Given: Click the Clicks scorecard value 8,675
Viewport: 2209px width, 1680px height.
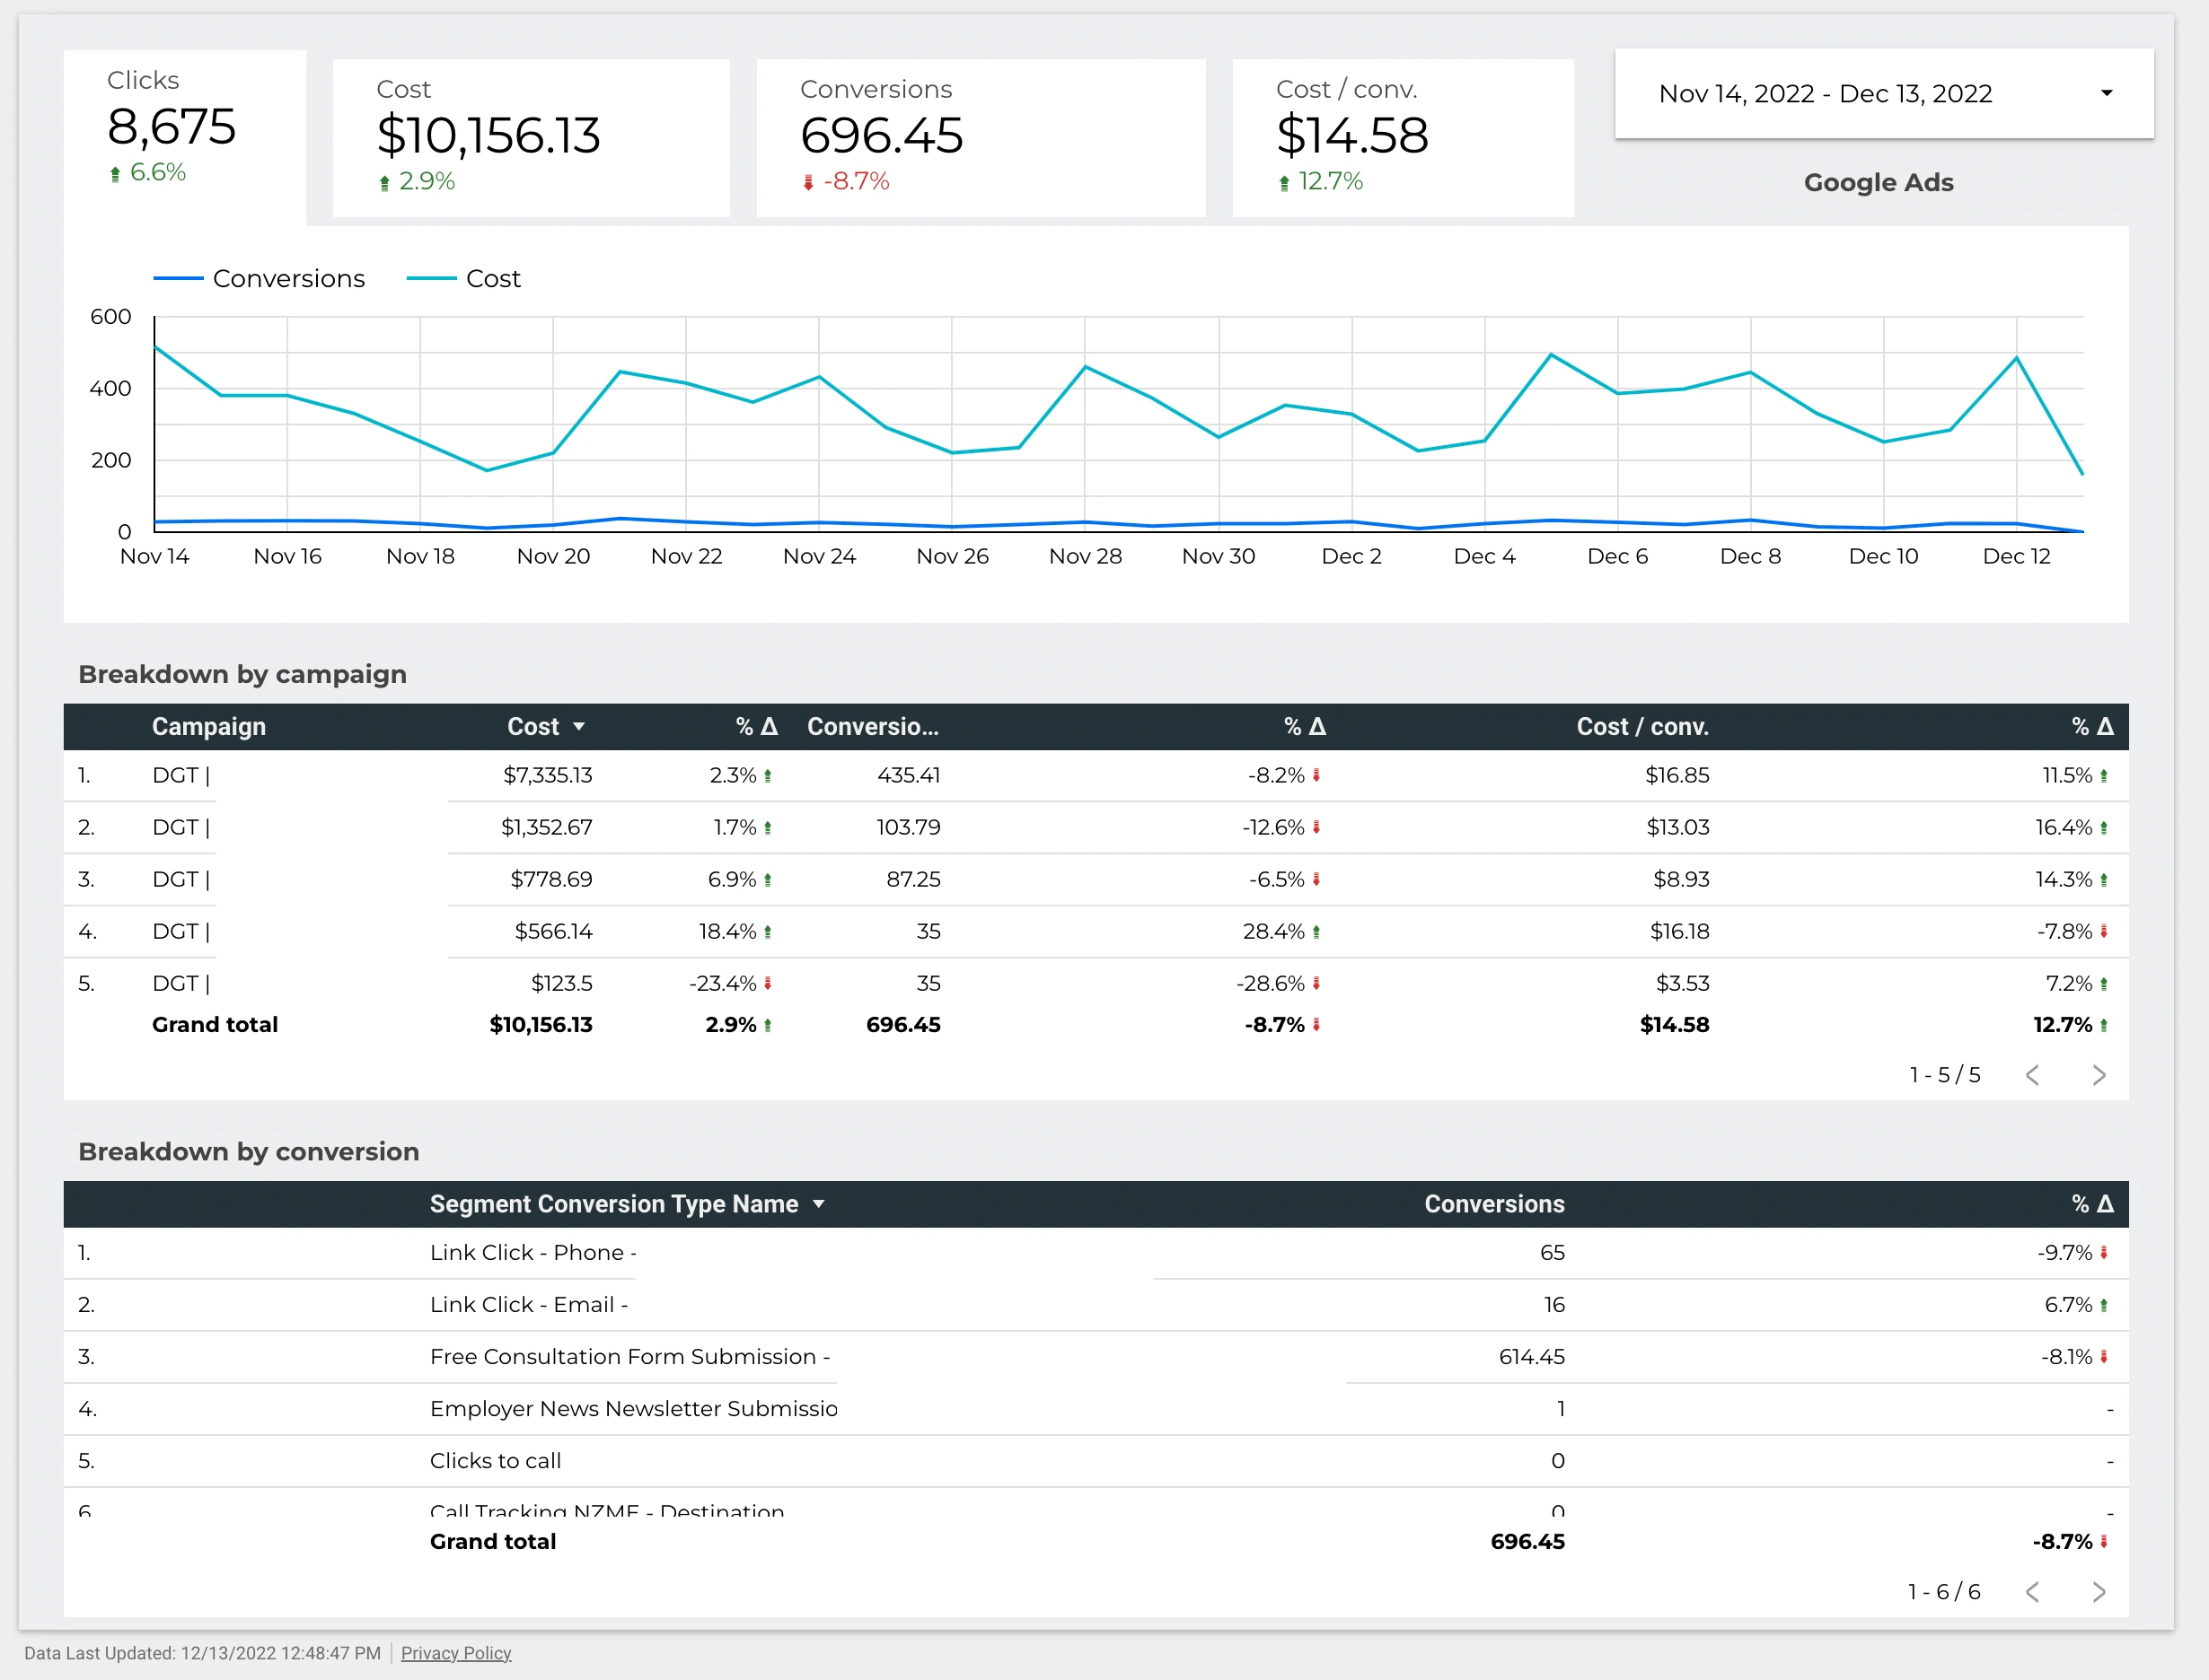Looking at the screenshot, I should pyautogui.click(x=172, y=127).
